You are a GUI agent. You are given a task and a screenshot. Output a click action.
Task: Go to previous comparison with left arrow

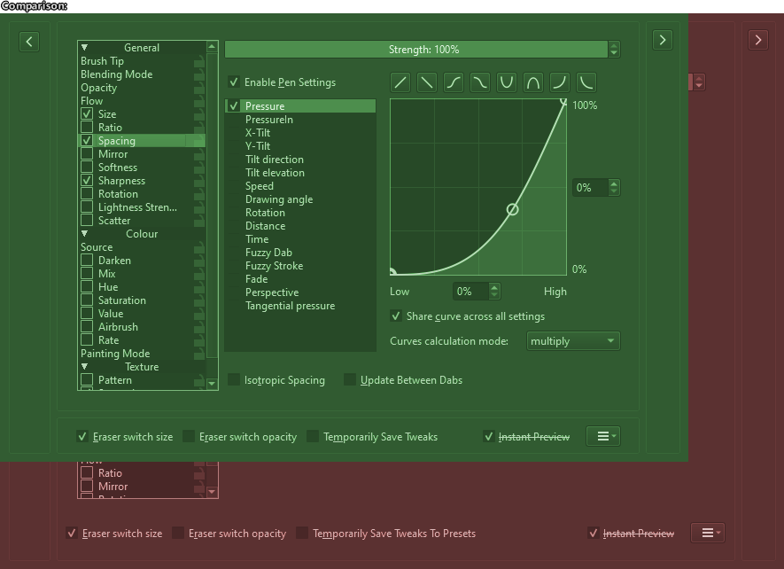tap(29, 41)
